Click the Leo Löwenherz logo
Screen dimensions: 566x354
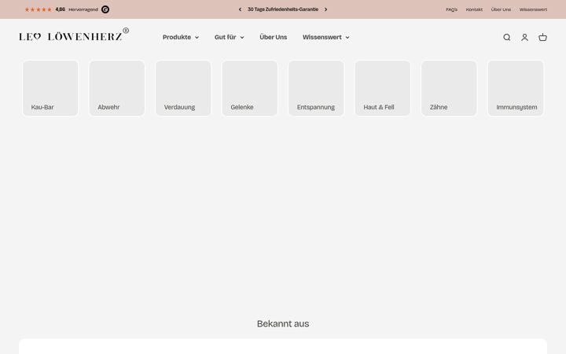point(74,35)
